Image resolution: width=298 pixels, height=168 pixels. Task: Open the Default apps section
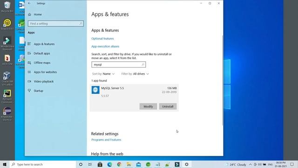click(x=42, y=53)
